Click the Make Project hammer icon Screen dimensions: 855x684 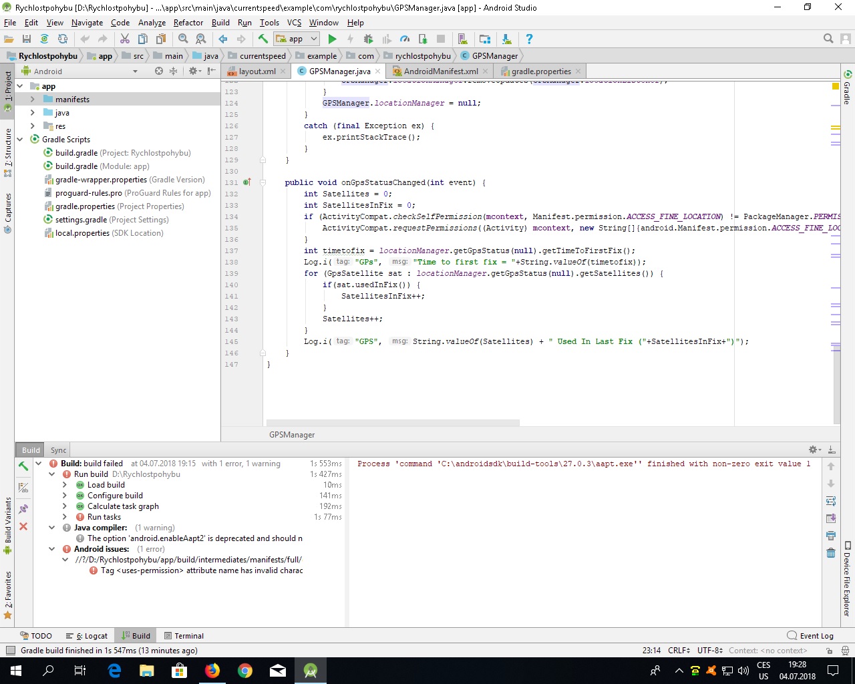pyautogui.click(x=263, y=39)
